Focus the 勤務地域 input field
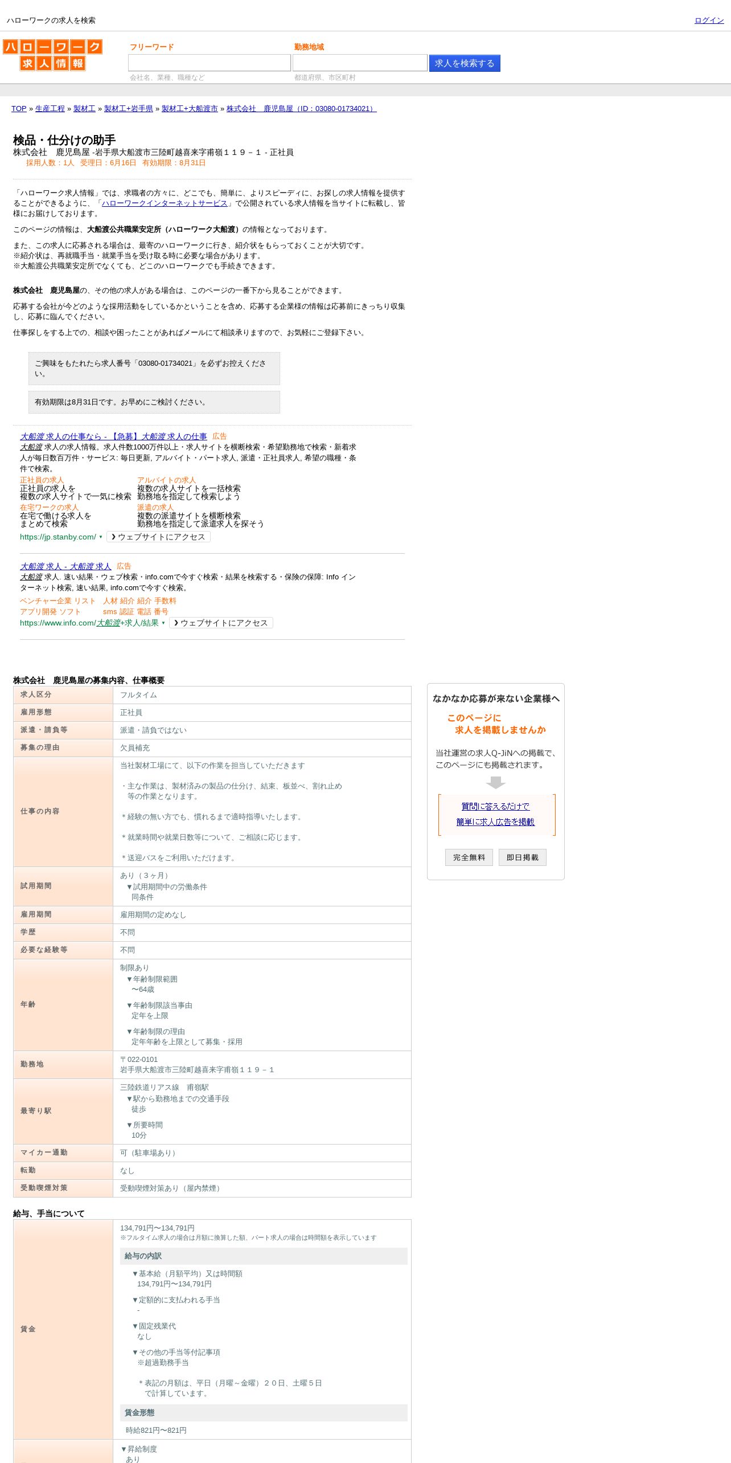 (360, 63)
